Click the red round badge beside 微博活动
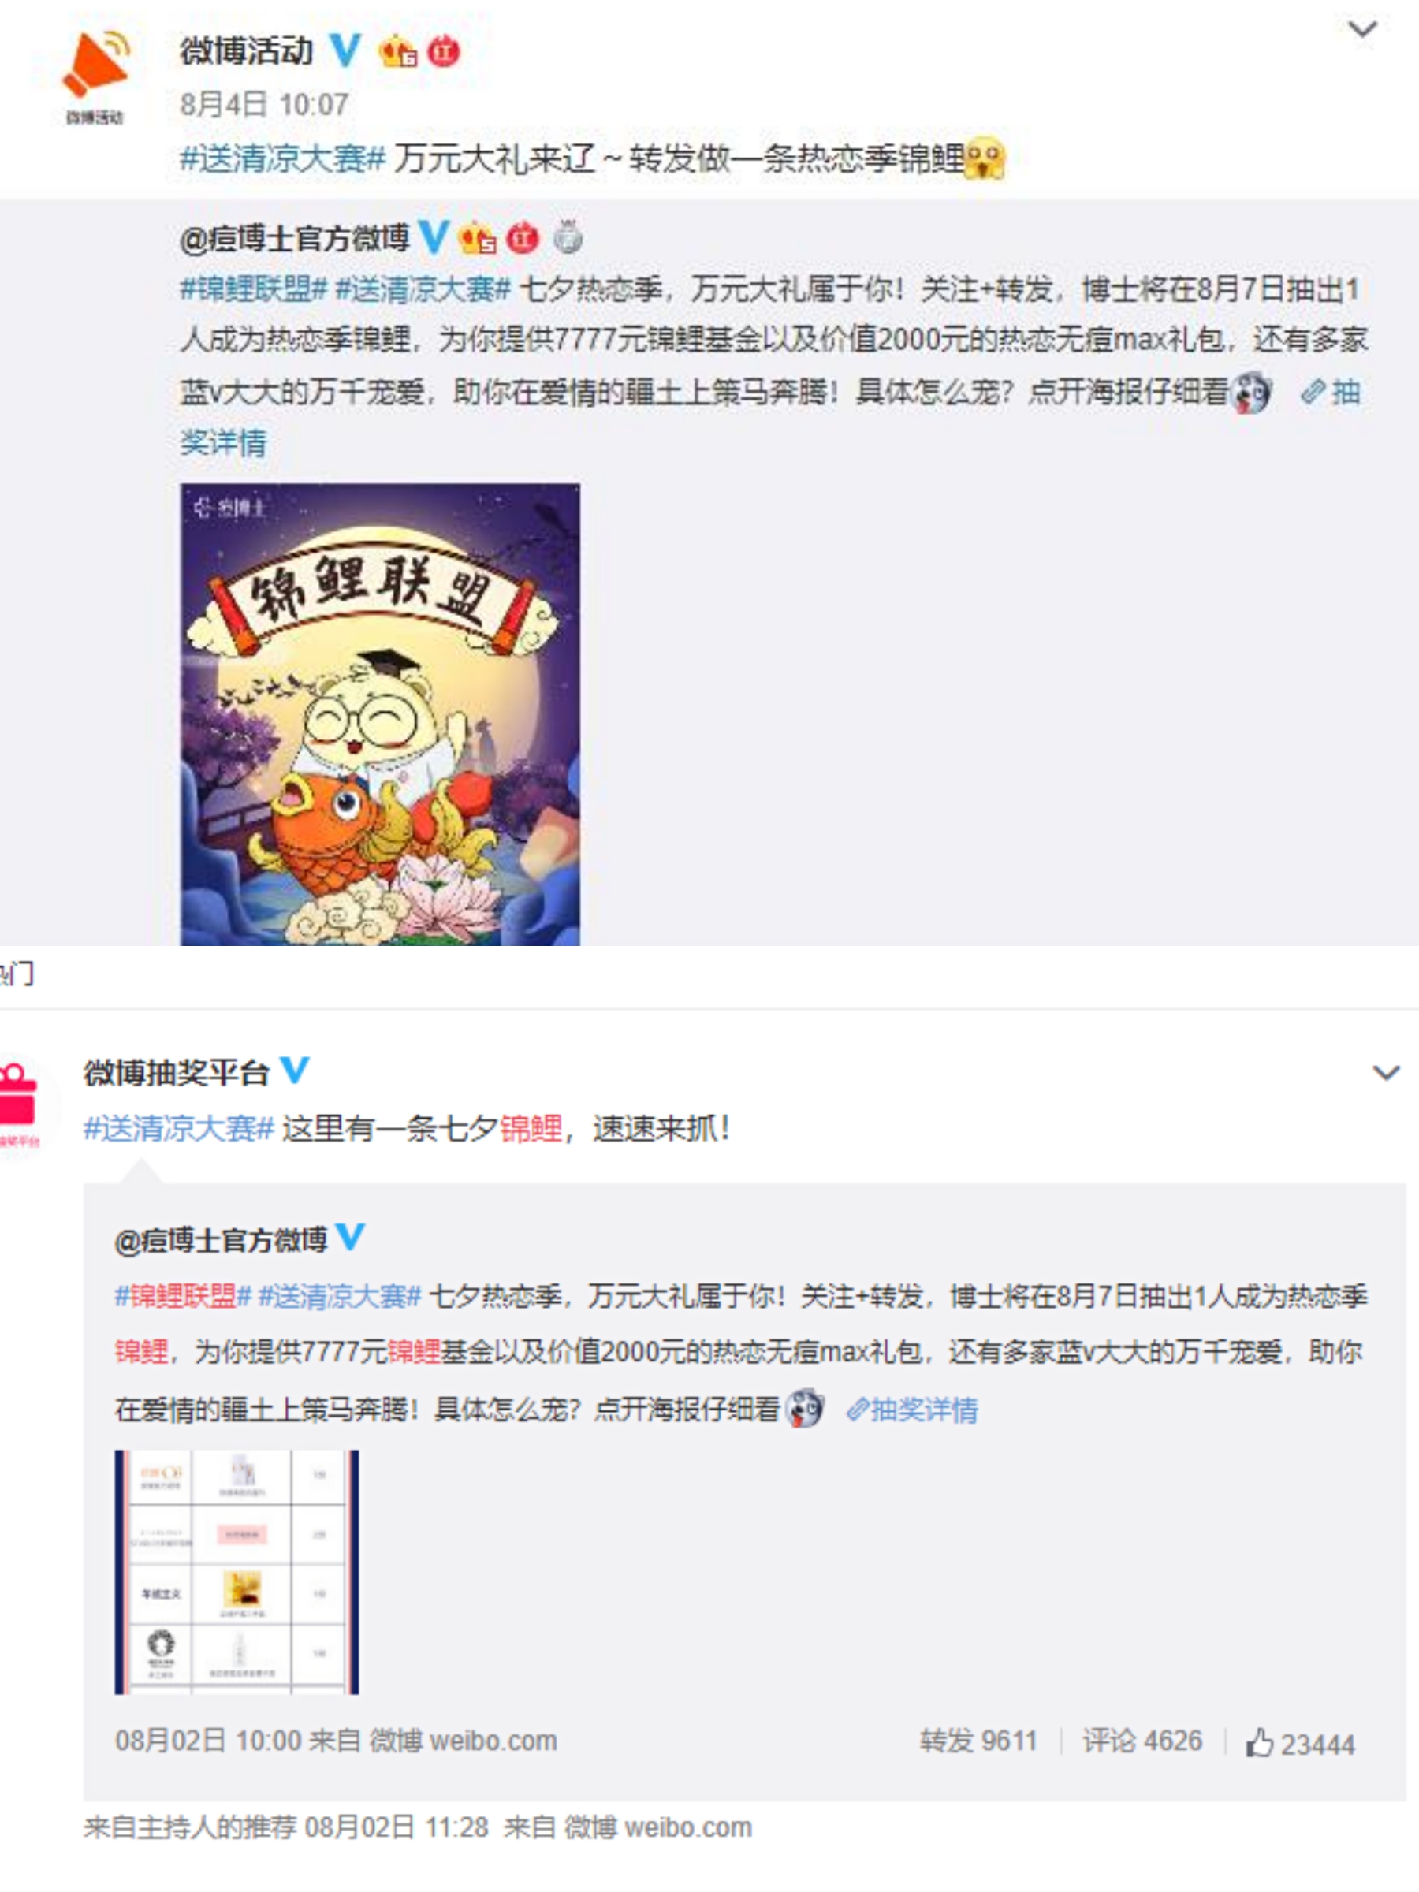Viewport: 1419px width, 1892px height. click(444, 51)
